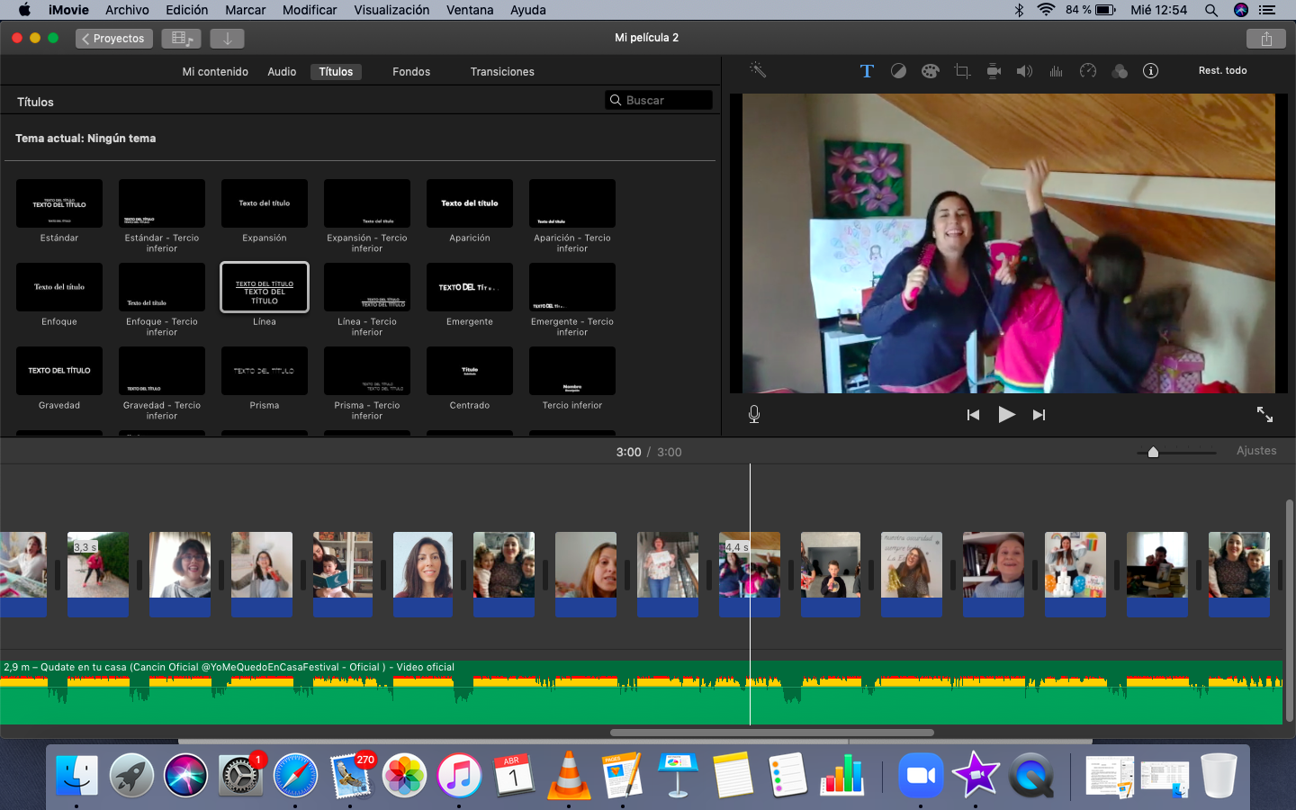Open the video stabilization camera icon
The width and height of the screenshot is (1296, 810).
pyautogui.click(x=994, y=71)
